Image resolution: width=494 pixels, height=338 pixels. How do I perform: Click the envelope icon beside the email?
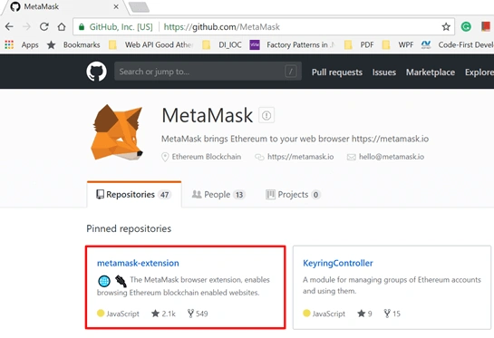(352, 157)
